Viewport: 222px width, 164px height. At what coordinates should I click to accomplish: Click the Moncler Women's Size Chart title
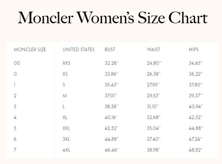tap(113, 18)
